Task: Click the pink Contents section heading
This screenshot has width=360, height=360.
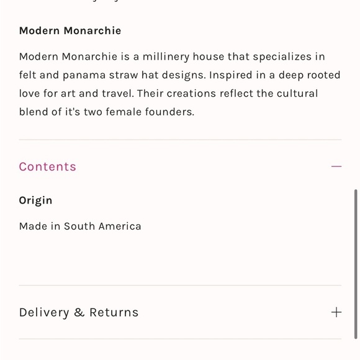Action: point(48,167)
